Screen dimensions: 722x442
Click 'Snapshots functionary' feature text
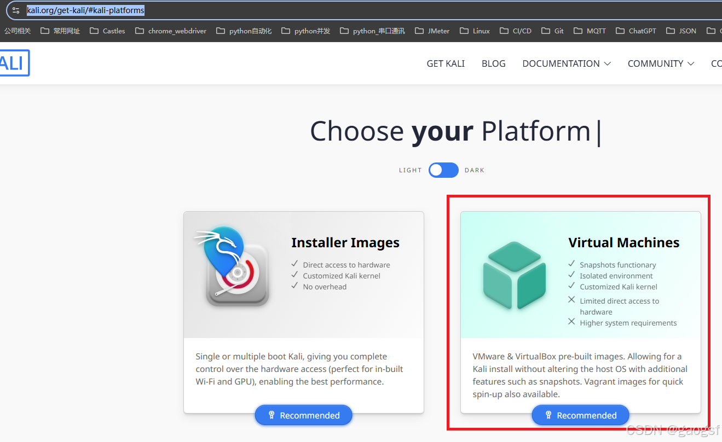pyautogui.click(x=618, y=265)
